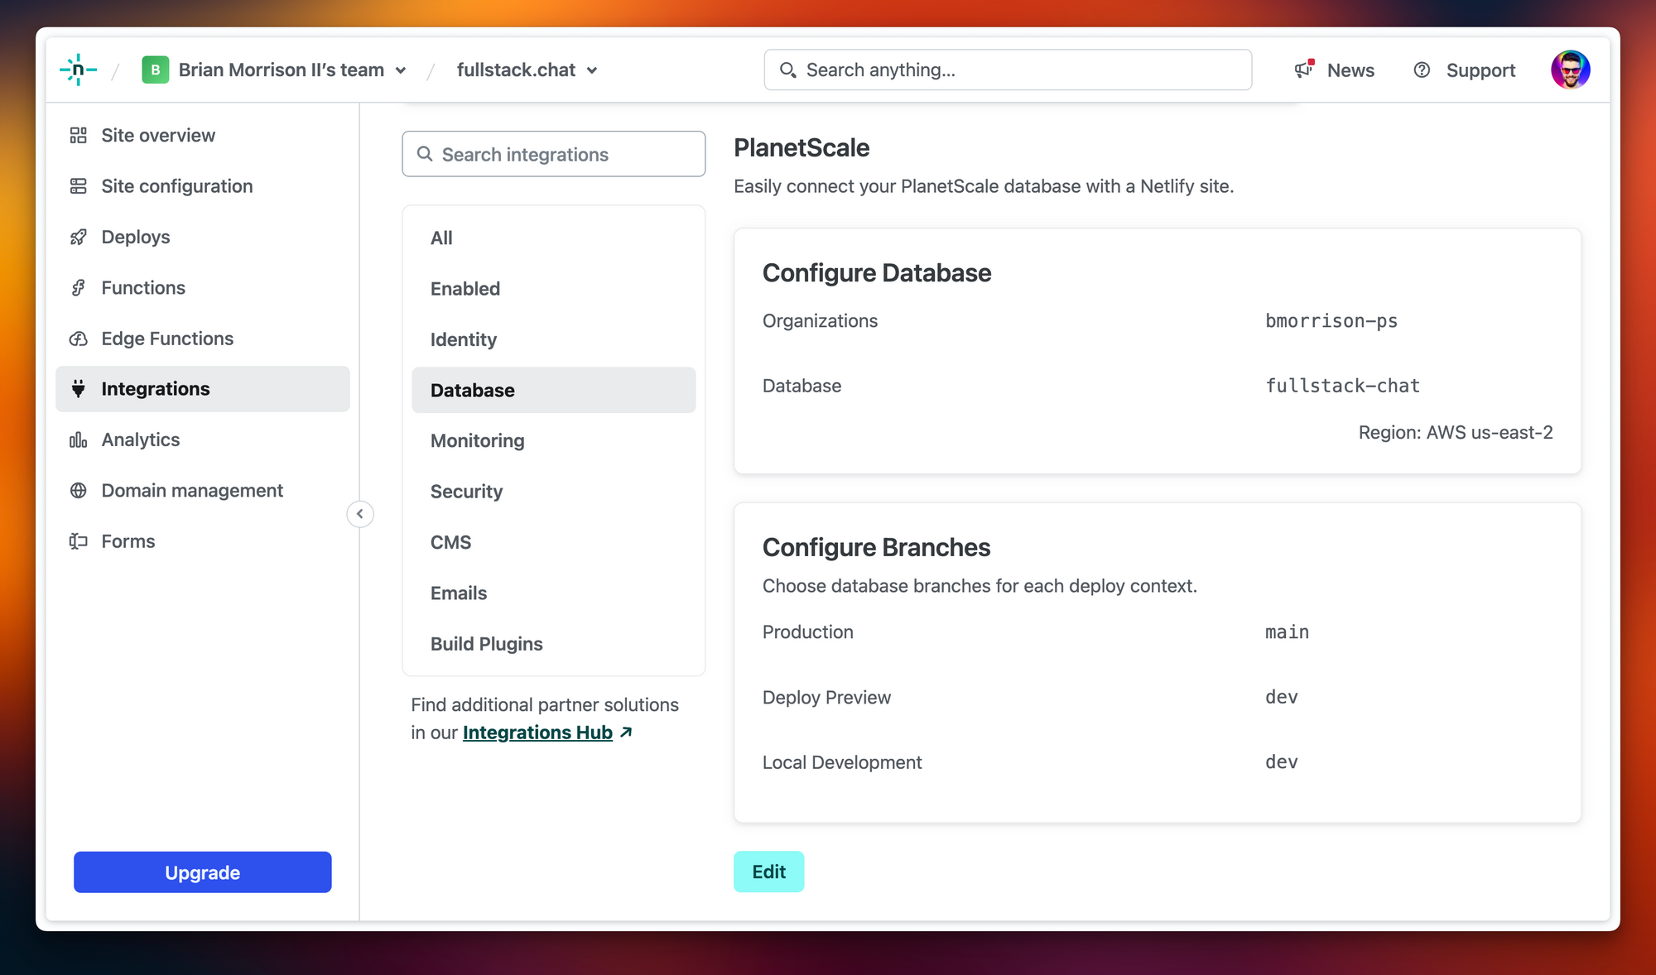Open the Integrations Hub link
The image size is (1656, 975).
[x=538, y=732]
